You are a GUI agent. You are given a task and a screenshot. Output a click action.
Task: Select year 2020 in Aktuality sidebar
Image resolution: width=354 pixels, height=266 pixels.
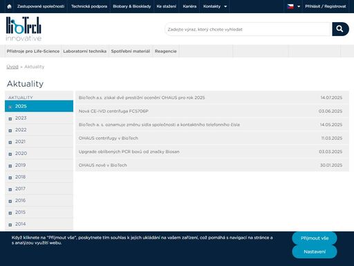[x=39, y=153]
